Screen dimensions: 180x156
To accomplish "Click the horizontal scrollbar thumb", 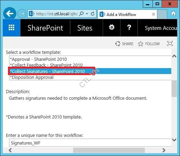I will [109, 150].
